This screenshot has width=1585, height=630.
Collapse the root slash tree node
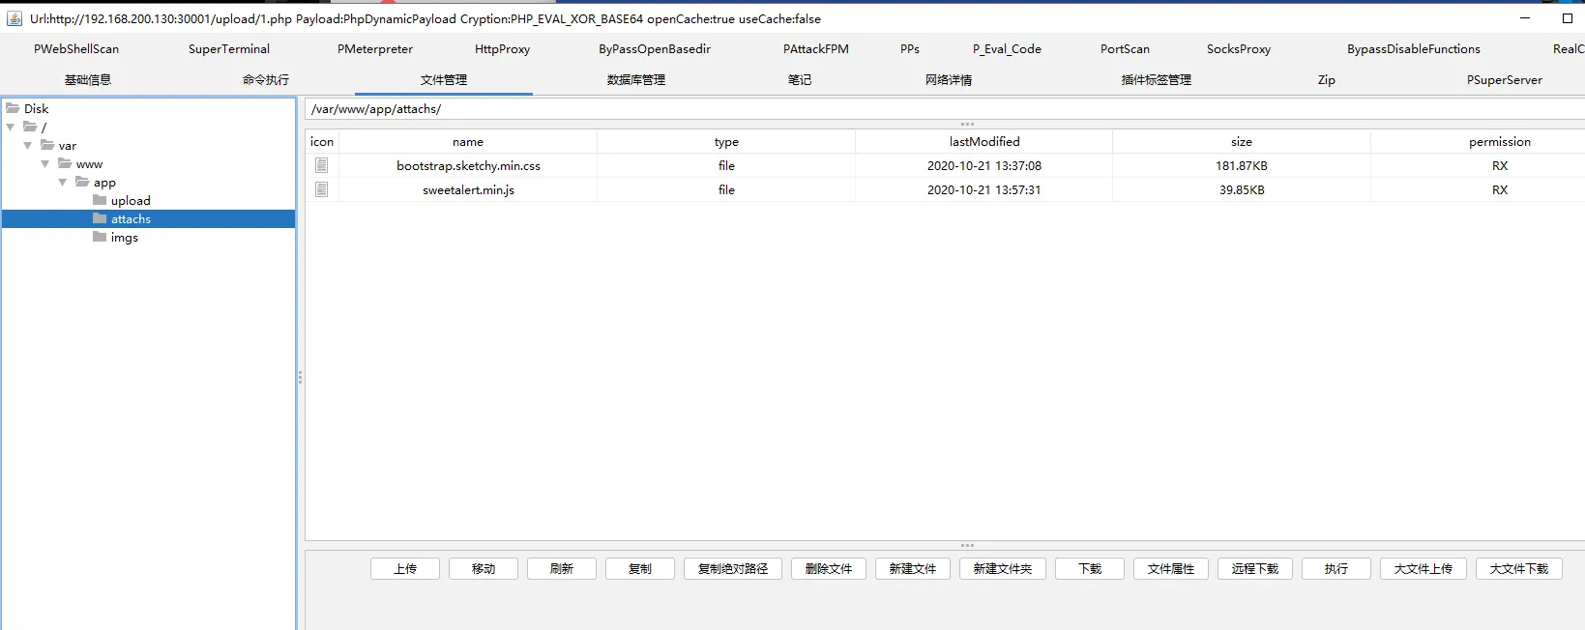11,128
